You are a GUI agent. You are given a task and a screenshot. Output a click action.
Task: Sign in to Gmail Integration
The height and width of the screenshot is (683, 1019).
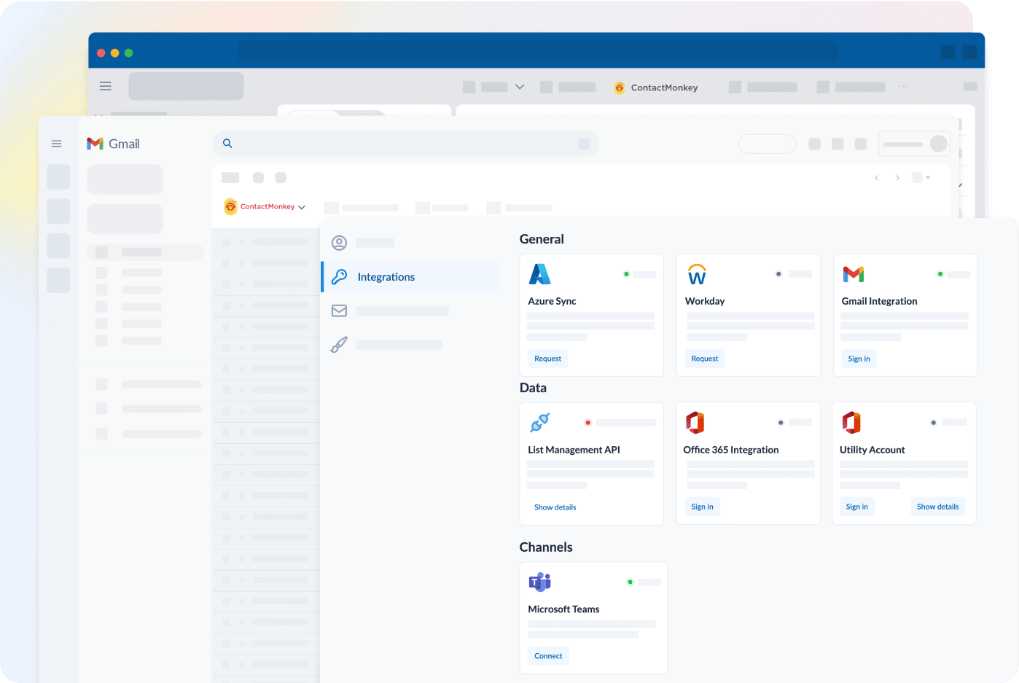tap(859, 359)
